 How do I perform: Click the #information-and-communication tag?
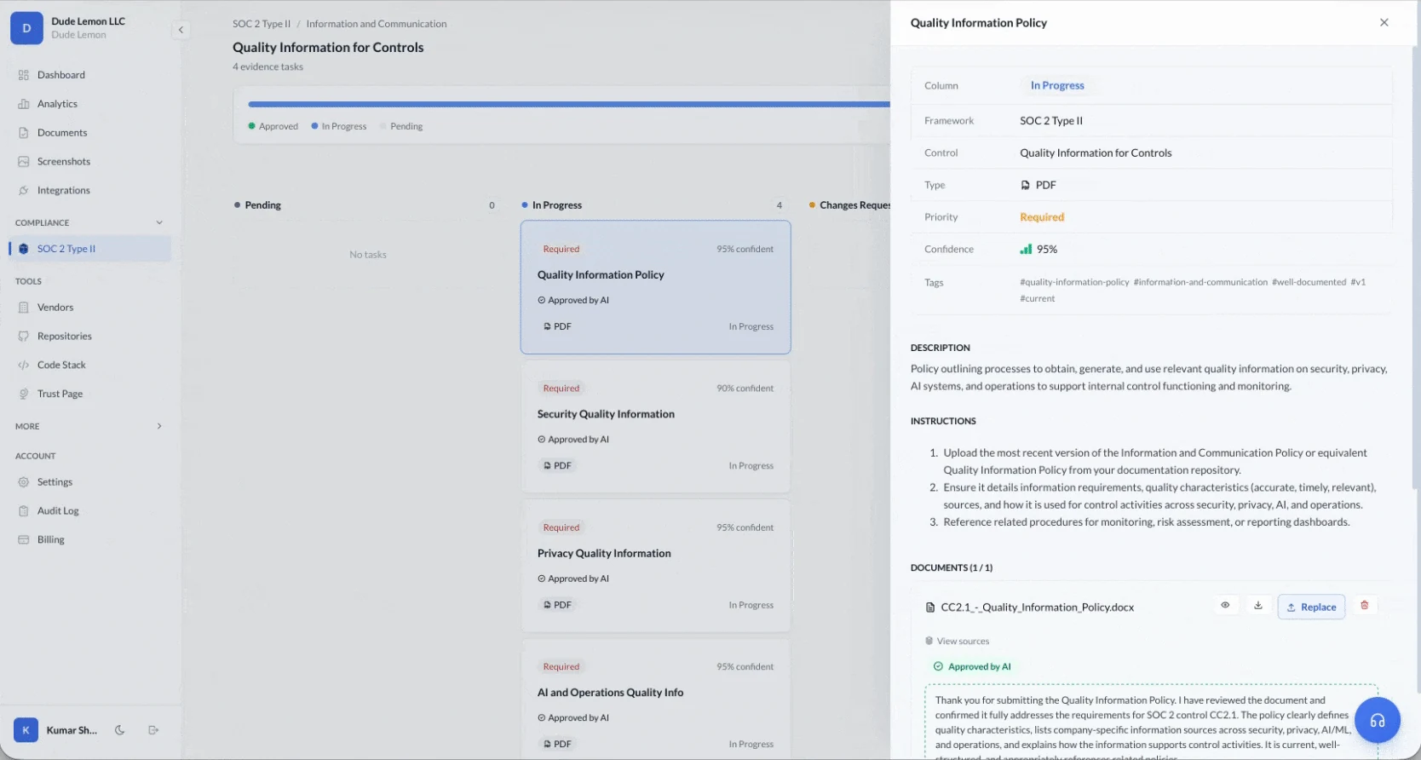pos(1200,282)
